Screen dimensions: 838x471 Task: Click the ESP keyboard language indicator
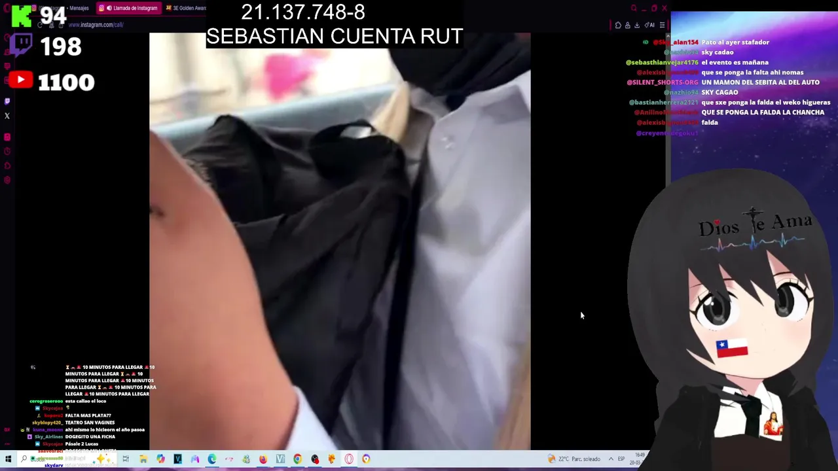click(621, 459)
